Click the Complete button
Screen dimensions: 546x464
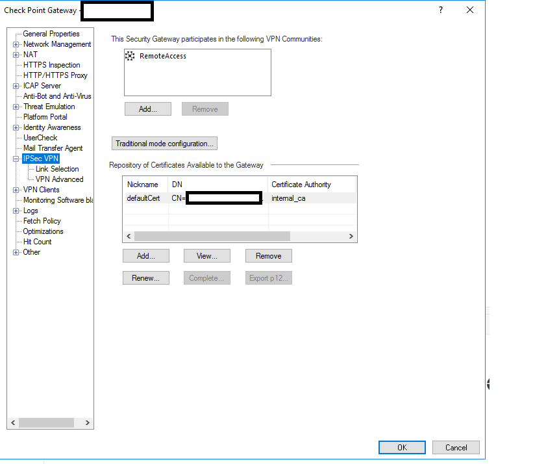click(207, 278)
